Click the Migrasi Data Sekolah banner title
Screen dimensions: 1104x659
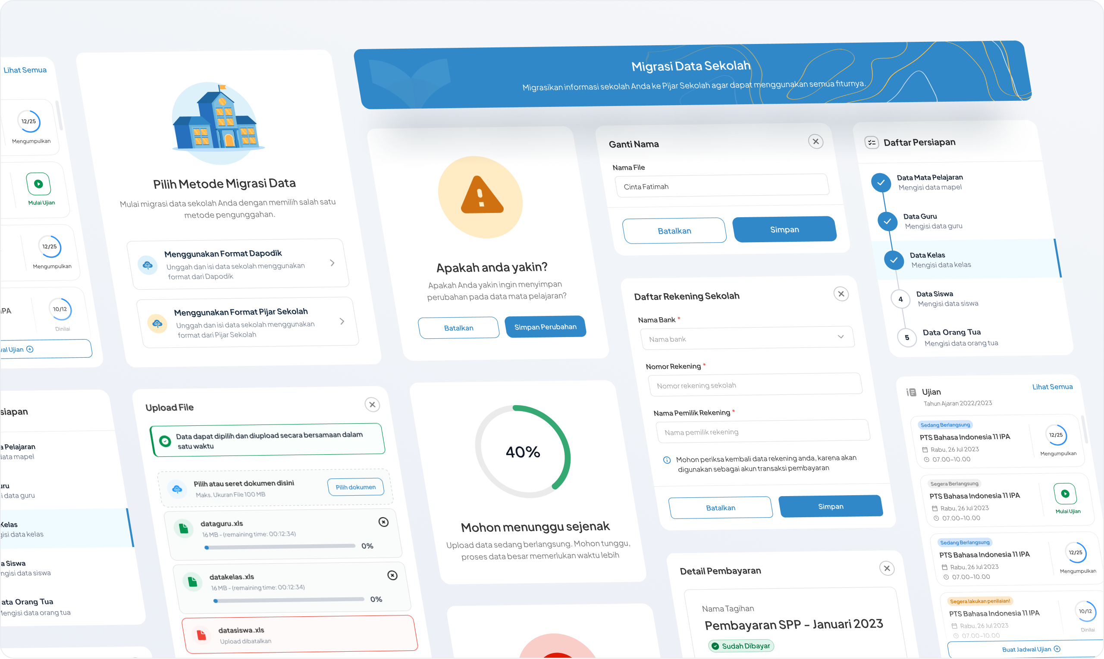point(691,66)
